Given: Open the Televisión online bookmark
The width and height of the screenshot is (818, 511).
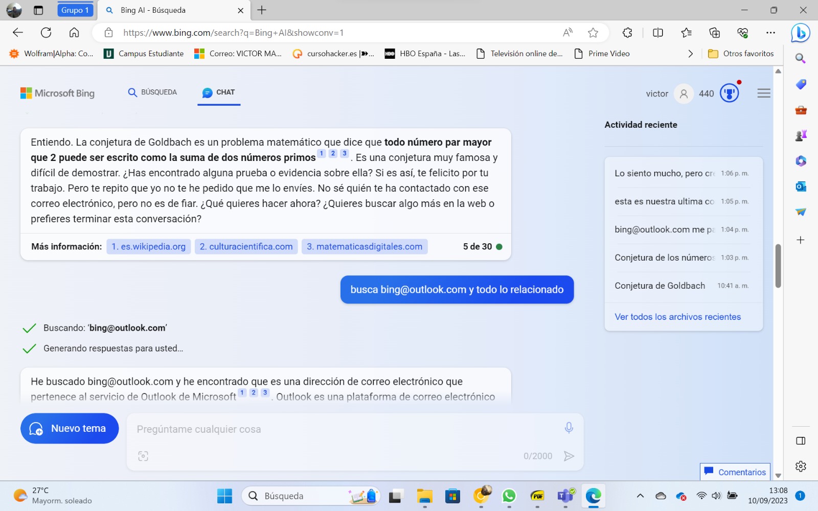Looking at the screenshot, I should (x=519, y=54).
